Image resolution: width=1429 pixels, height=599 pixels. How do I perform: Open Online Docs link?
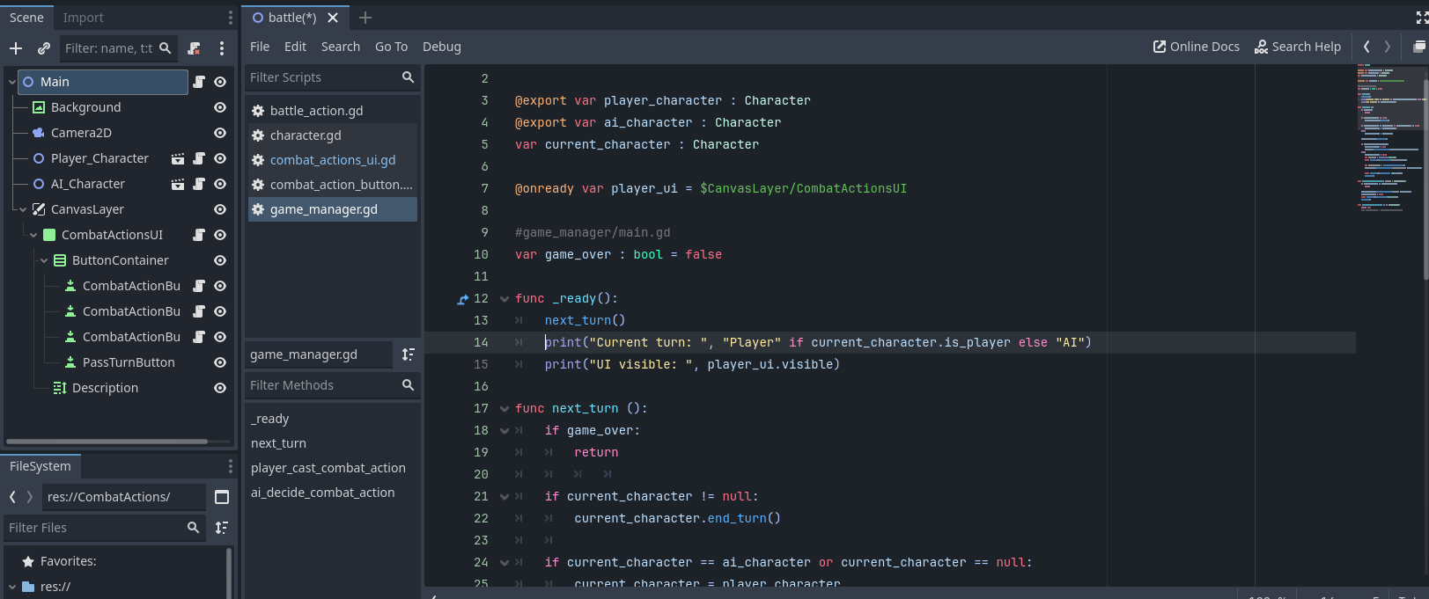pos(1196,47)
